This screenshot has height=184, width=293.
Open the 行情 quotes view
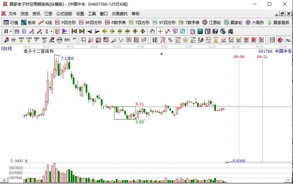(11, 22)
